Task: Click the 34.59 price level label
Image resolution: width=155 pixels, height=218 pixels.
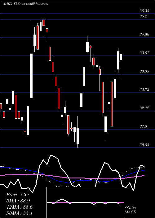Action: pyautogui.click(x=144, y=34)
